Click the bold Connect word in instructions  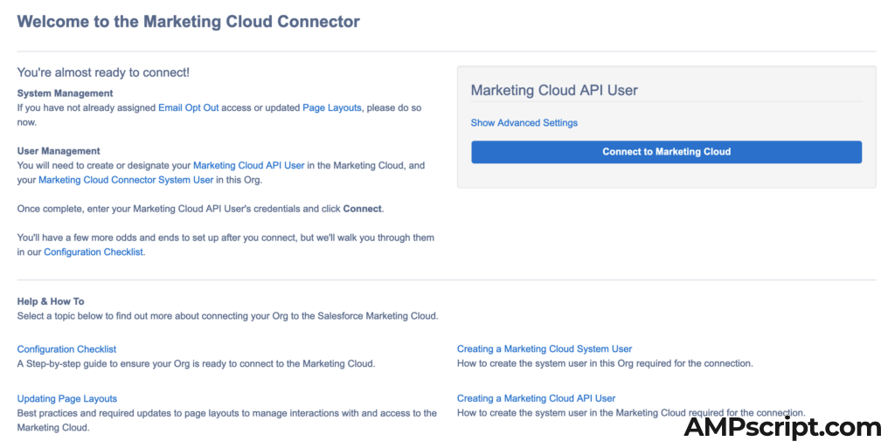point(362,209)
